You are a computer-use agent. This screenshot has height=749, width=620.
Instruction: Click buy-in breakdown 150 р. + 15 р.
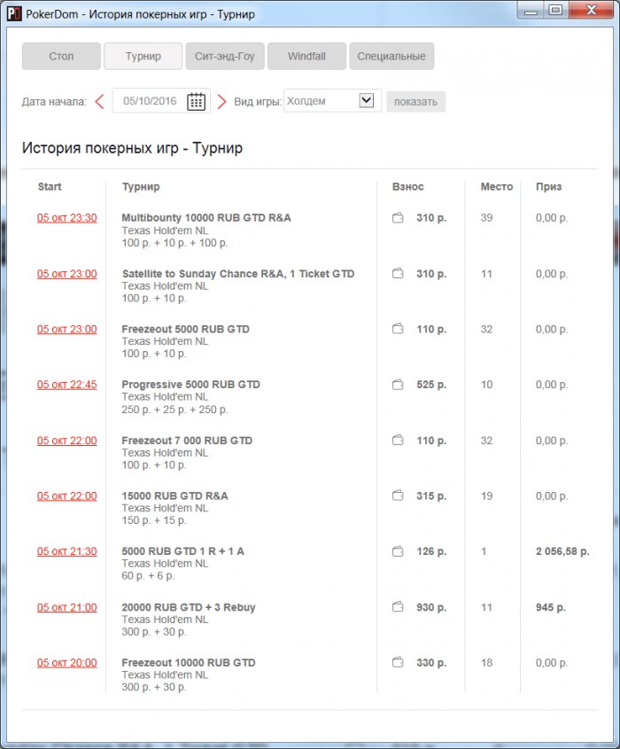[x=154, y=520]
